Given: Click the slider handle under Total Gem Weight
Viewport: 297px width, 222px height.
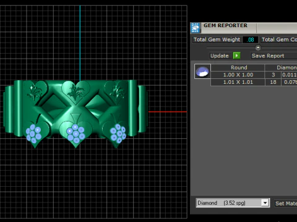Looking at the screenshot, I should 258,47.
